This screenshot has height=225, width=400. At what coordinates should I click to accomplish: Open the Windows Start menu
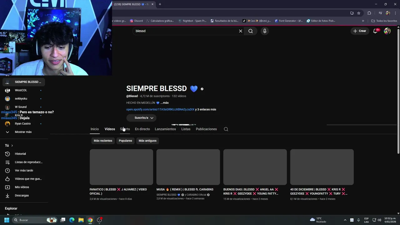click(7, 220)
